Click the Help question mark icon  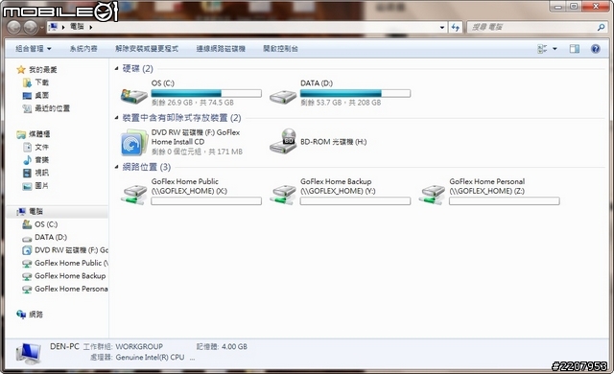click(595, 49)
